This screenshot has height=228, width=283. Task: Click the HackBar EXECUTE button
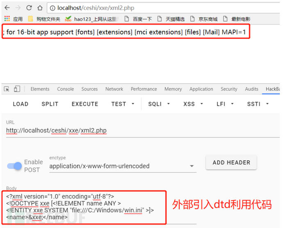pyautogui.click(x=85, y=104)
